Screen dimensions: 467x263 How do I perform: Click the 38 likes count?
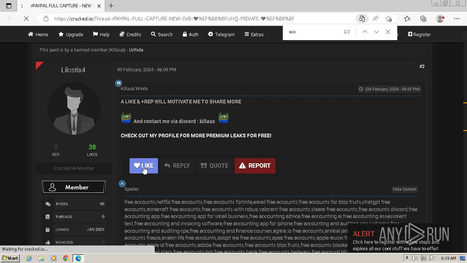tap(92, 147)
